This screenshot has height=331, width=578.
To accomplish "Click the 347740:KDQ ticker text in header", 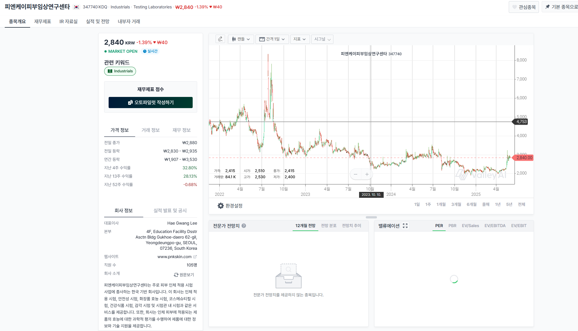I will (x=95, y=7).
